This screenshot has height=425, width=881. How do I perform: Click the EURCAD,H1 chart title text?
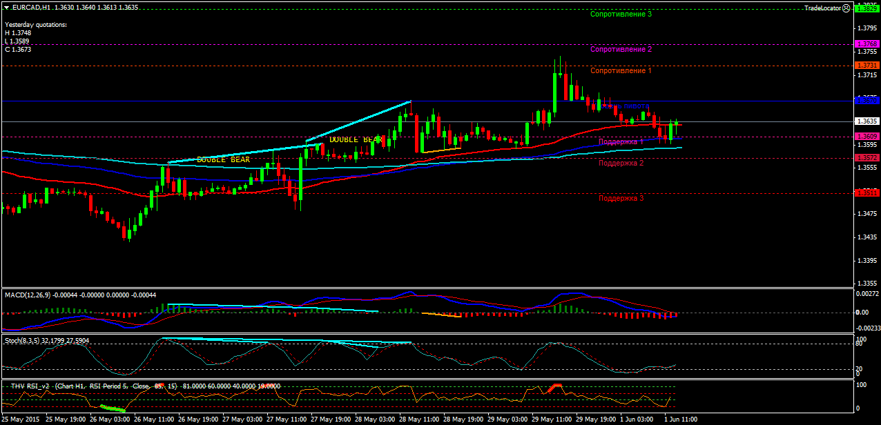click(31, 8)
